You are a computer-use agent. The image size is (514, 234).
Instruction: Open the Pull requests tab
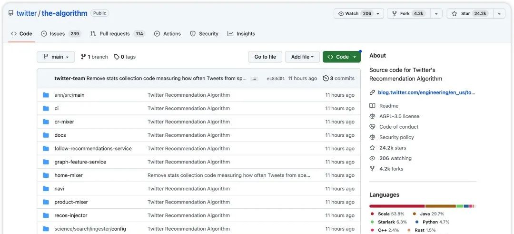click(x=118, y=33)
